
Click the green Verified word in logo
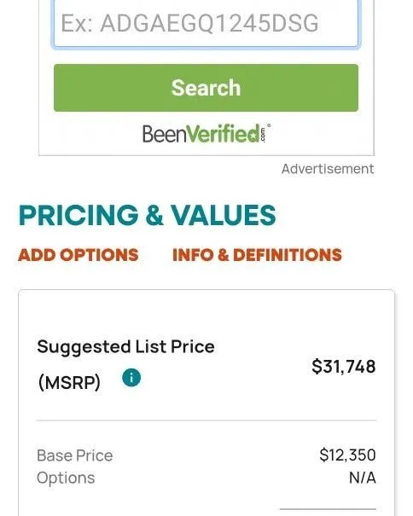coord(224,134)
